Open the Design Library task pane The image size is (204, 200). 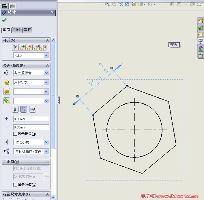click(x=201, y=28)
